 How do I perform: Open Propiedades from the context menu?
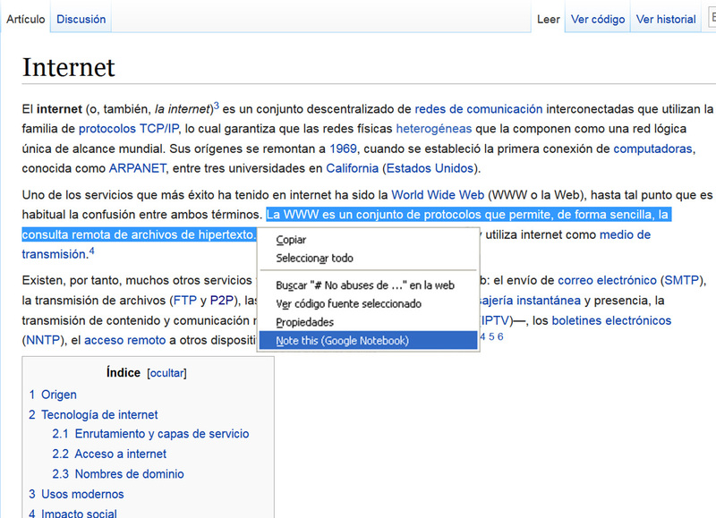(x=304, y=322)
